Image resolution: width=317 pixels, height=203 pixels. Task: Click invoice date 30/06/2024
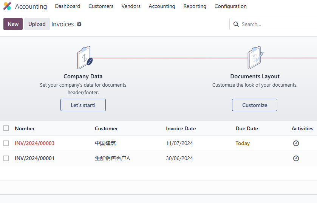pos(179,158)
